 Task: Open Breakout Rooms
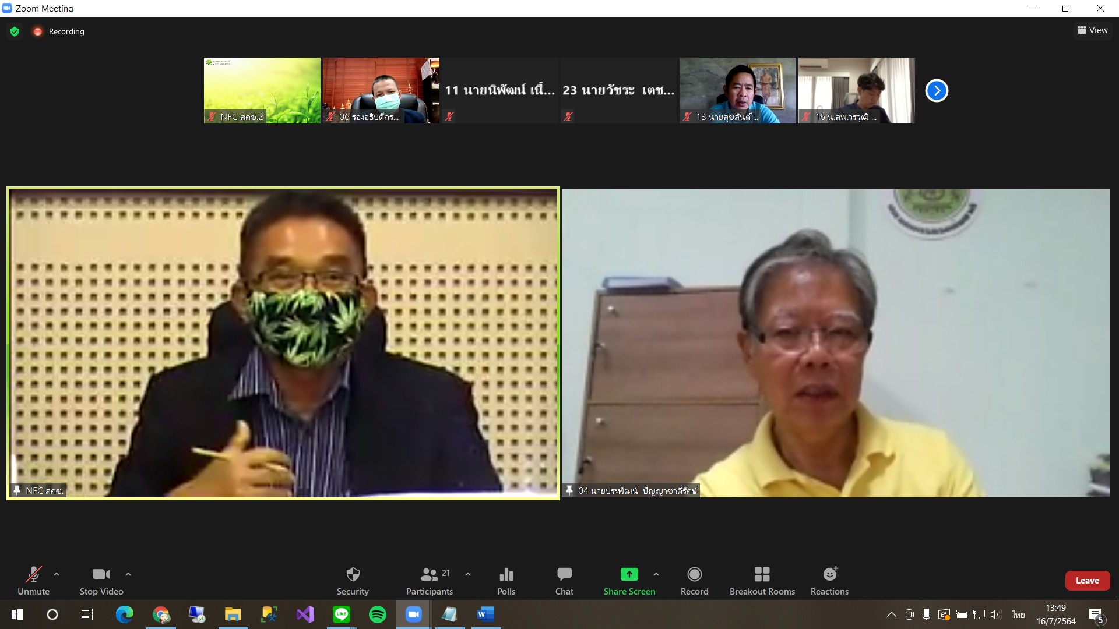pyautogui.click(x=762, y=581)
